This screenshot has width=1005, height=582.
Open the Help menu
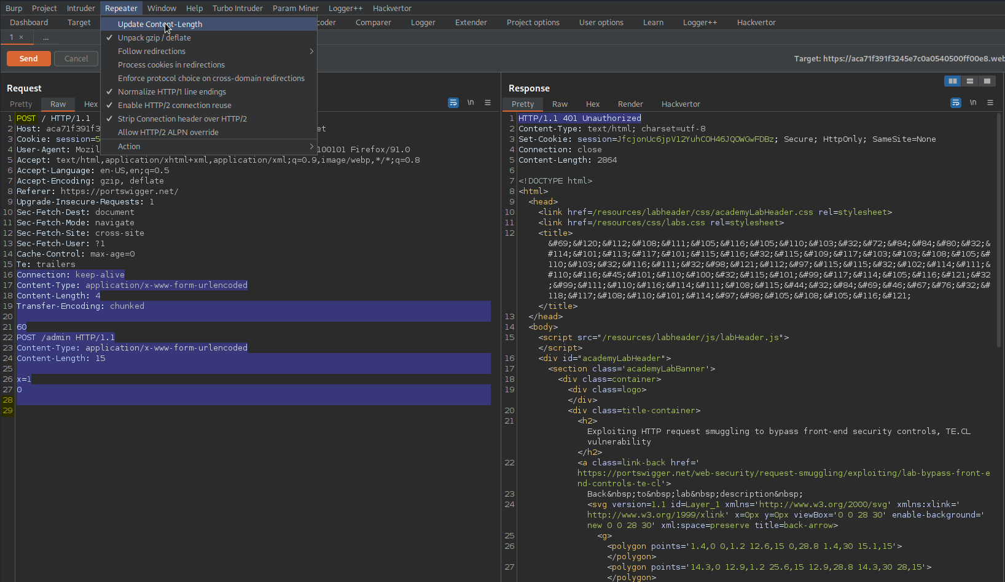[194, 8]
